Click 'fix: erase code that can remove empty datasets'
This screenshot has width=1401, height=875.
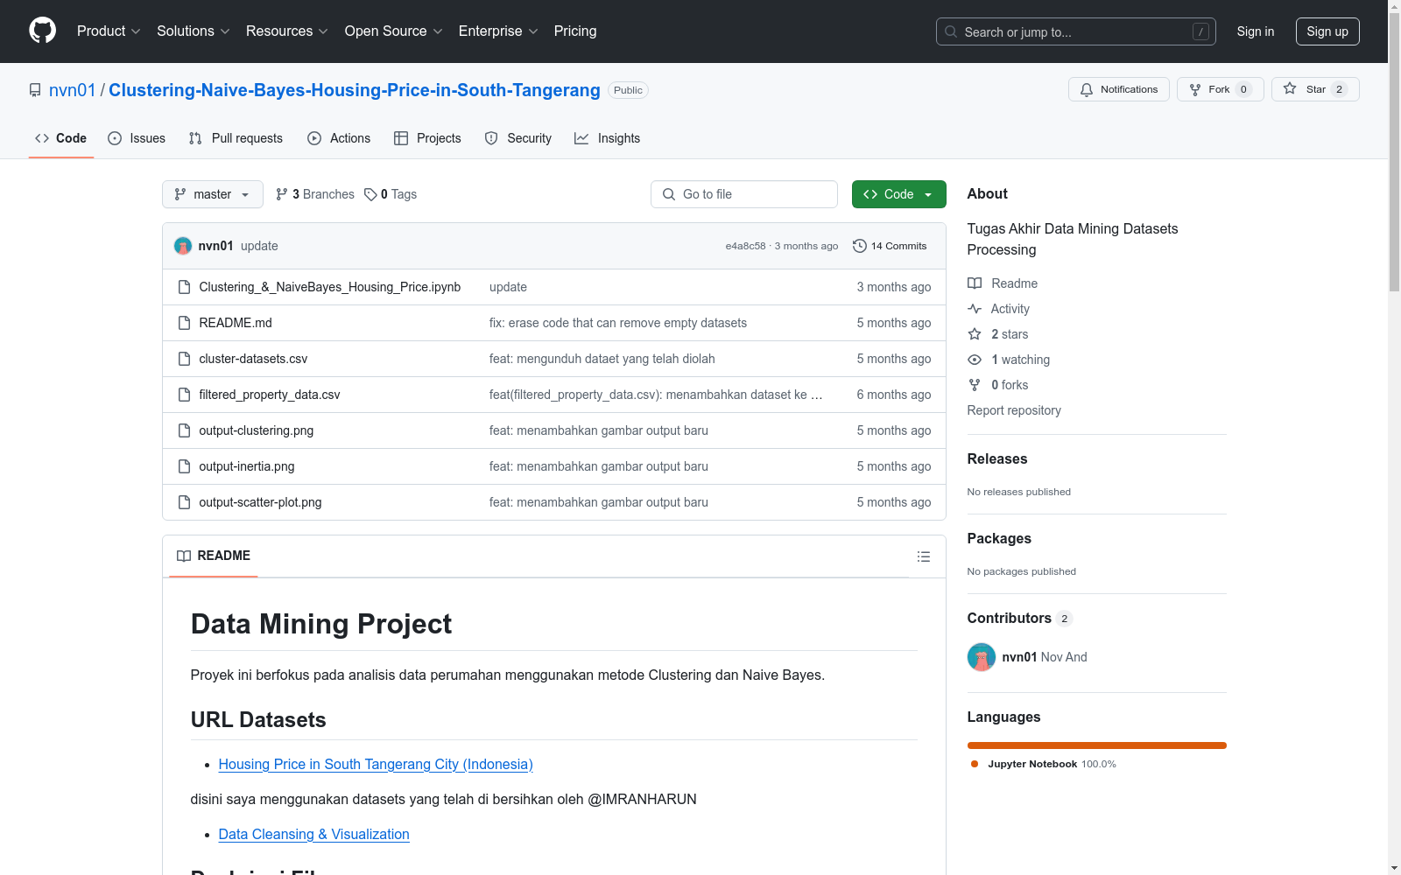tap(618, 323)
